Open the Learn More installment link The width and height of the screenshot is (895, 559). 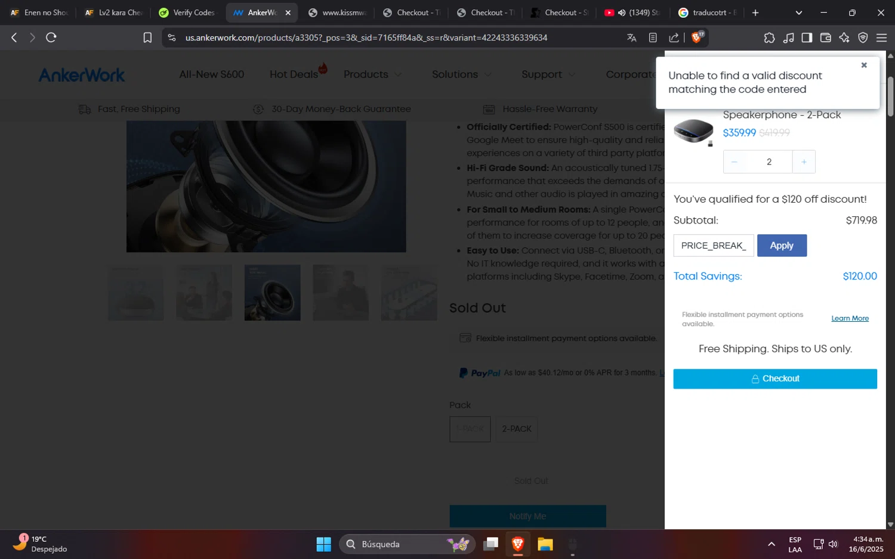coord(850,318)
